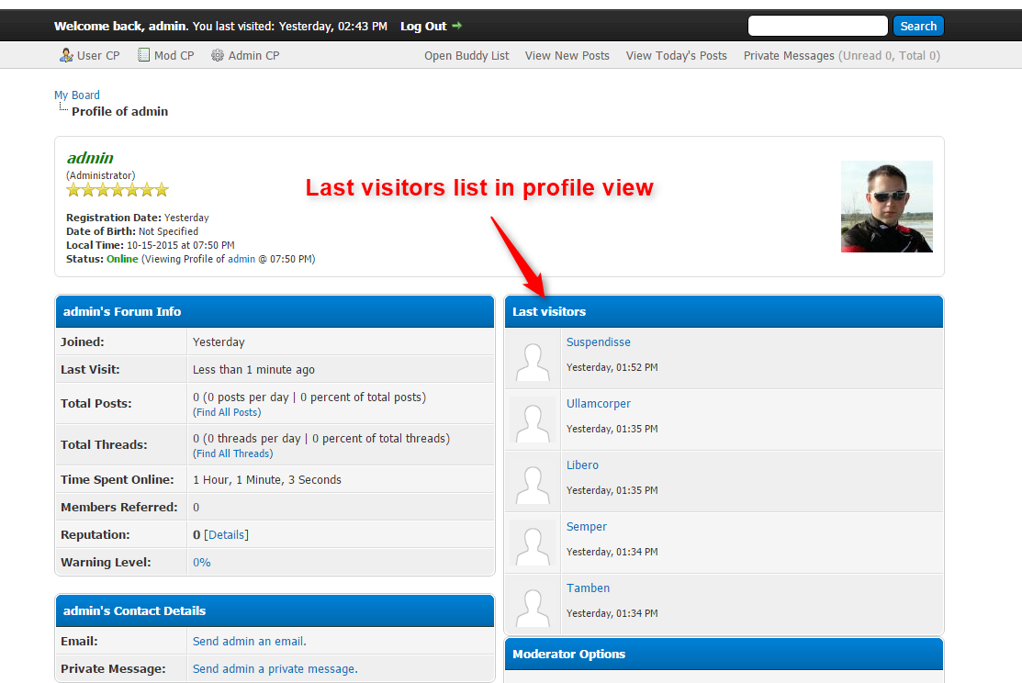Click Tamben's default avatar icon
This screenshot has width=1022, height=683.
(533, 605)
